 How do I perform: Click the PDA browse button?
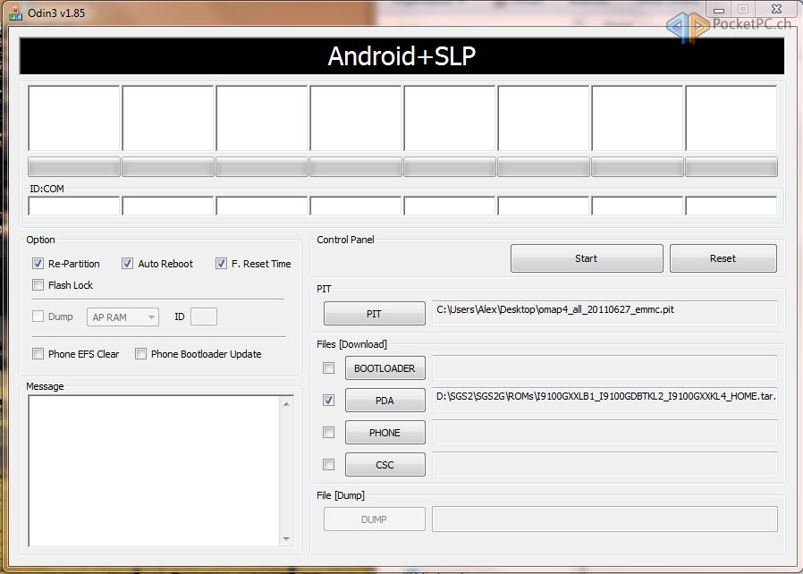click(385, 401)
